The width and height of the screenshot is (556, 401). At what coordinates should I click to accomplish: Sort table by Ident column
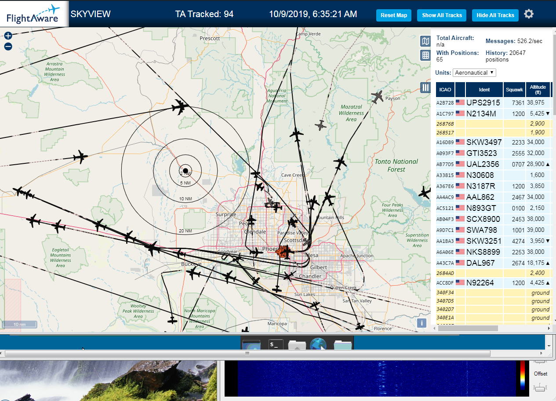point(484,90)
